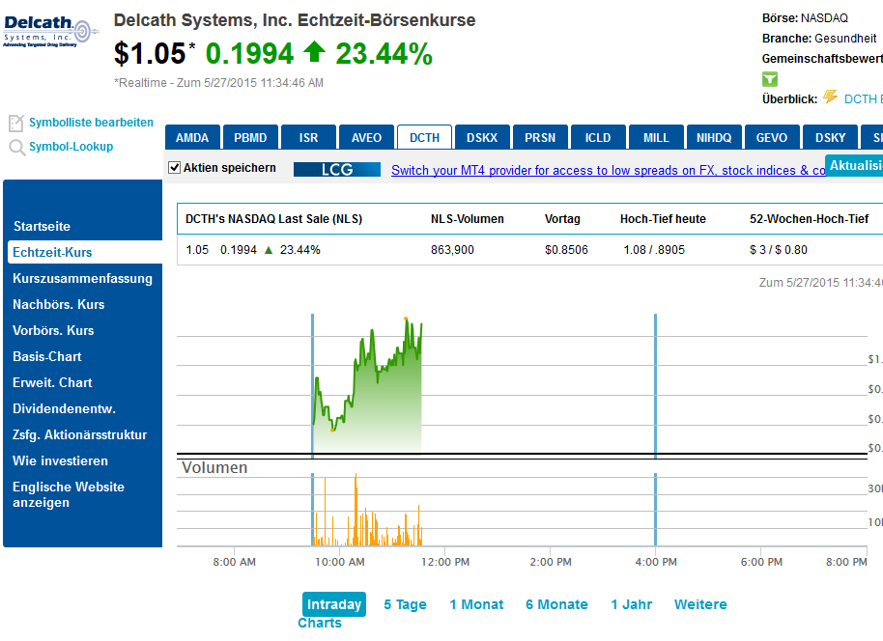Image resolution: width=883 pixels, height=641 pixels.
Task: Click the Symbol-Lookup magnifier icon
Action: [x=15, y=148]
